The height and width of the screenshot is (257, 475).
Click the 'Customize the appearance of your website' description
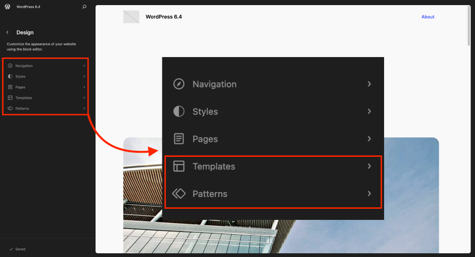point(41,47)
